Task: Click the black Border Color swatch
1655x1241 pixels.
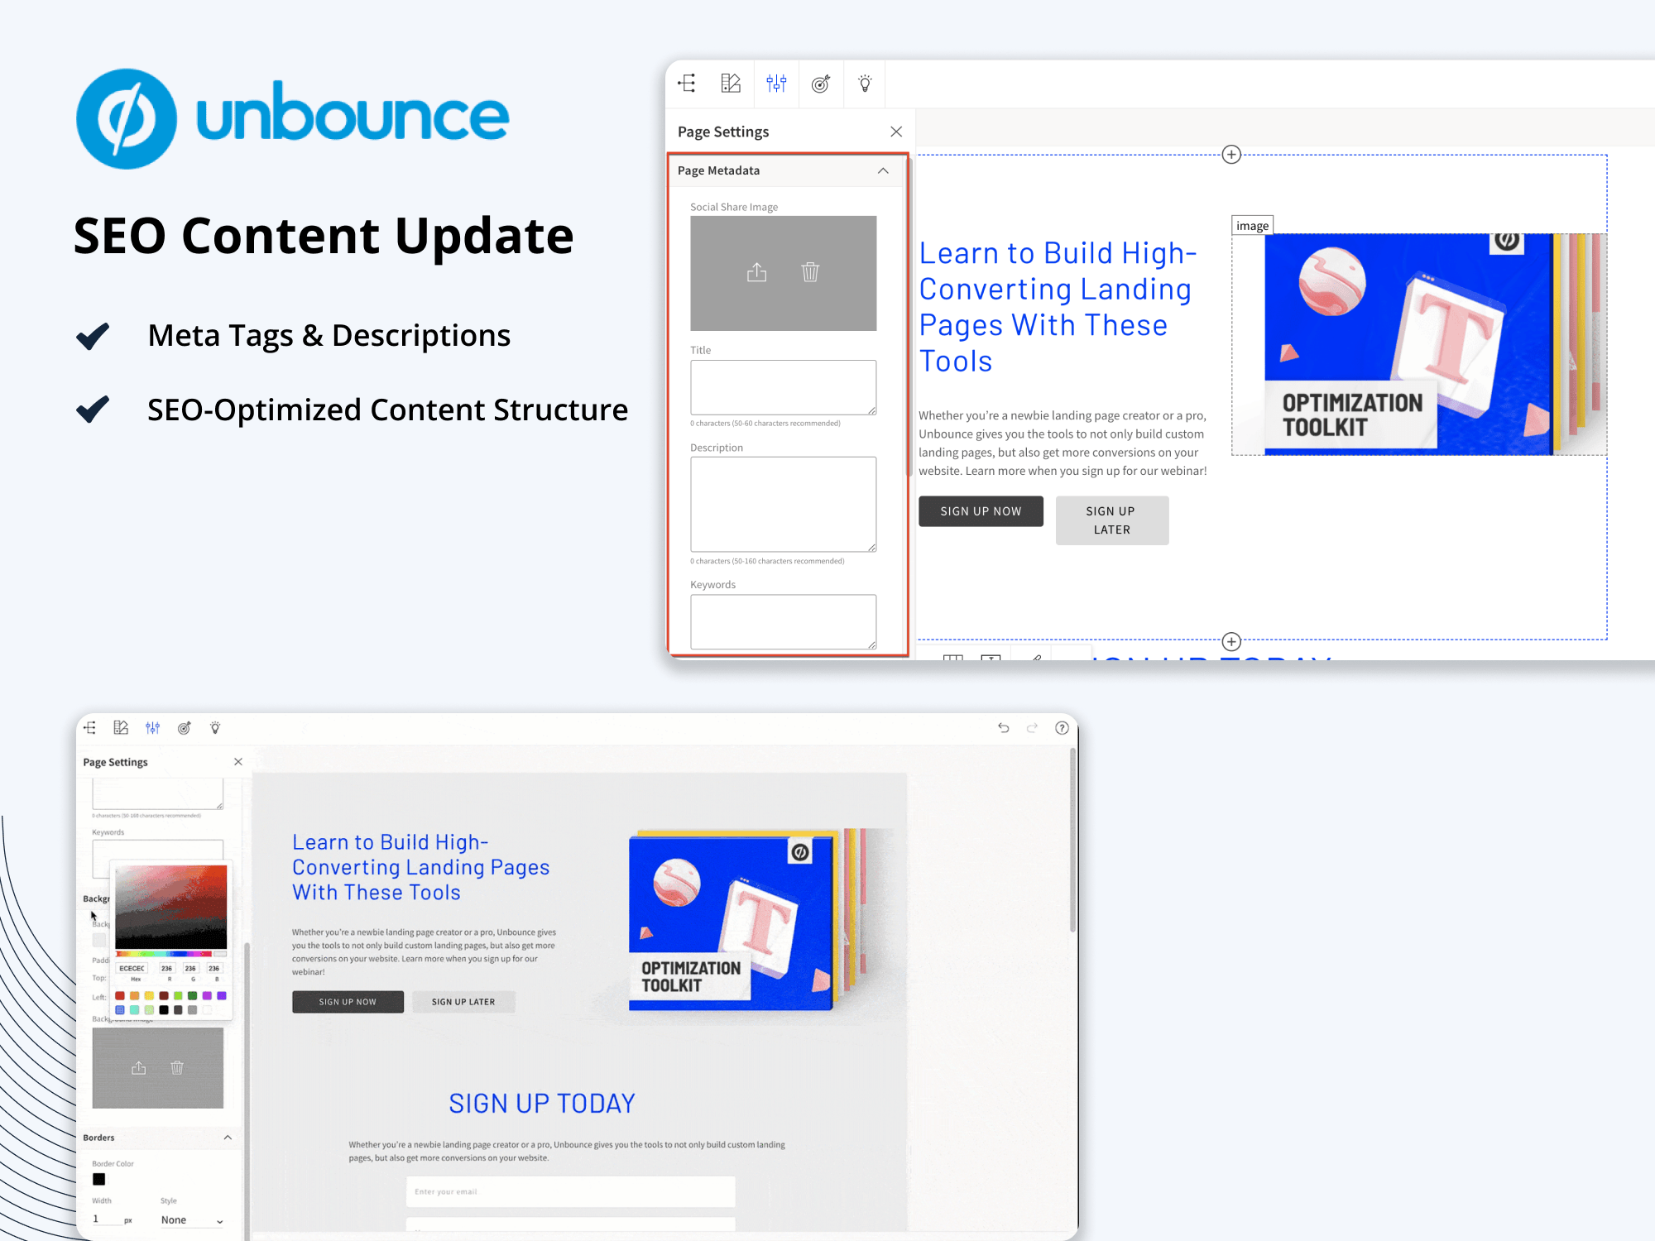Action: pyautogui.click(x=99, y=1179)
